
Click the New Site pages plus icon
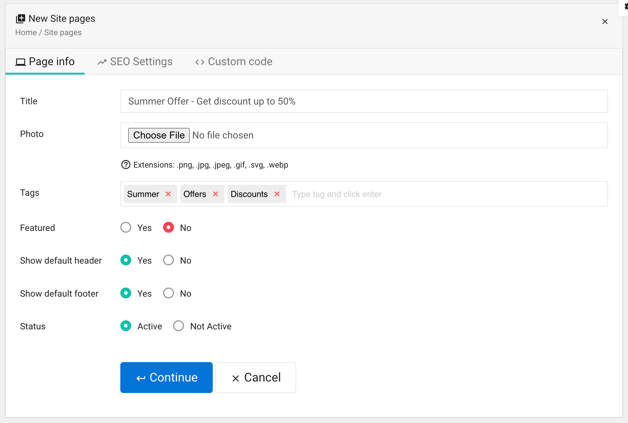coord(21,19)
